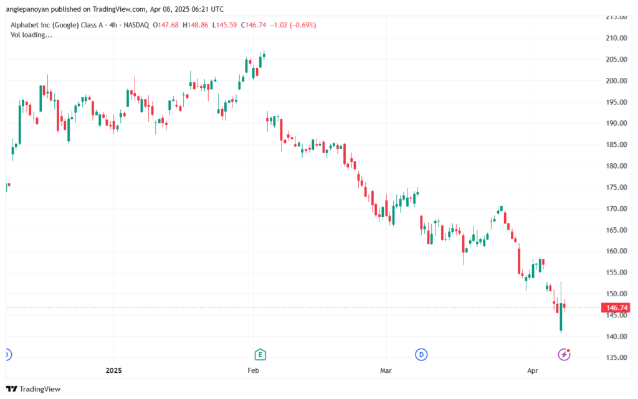
Task: Click the 2025 label on time axis
Action: point(113,370)
